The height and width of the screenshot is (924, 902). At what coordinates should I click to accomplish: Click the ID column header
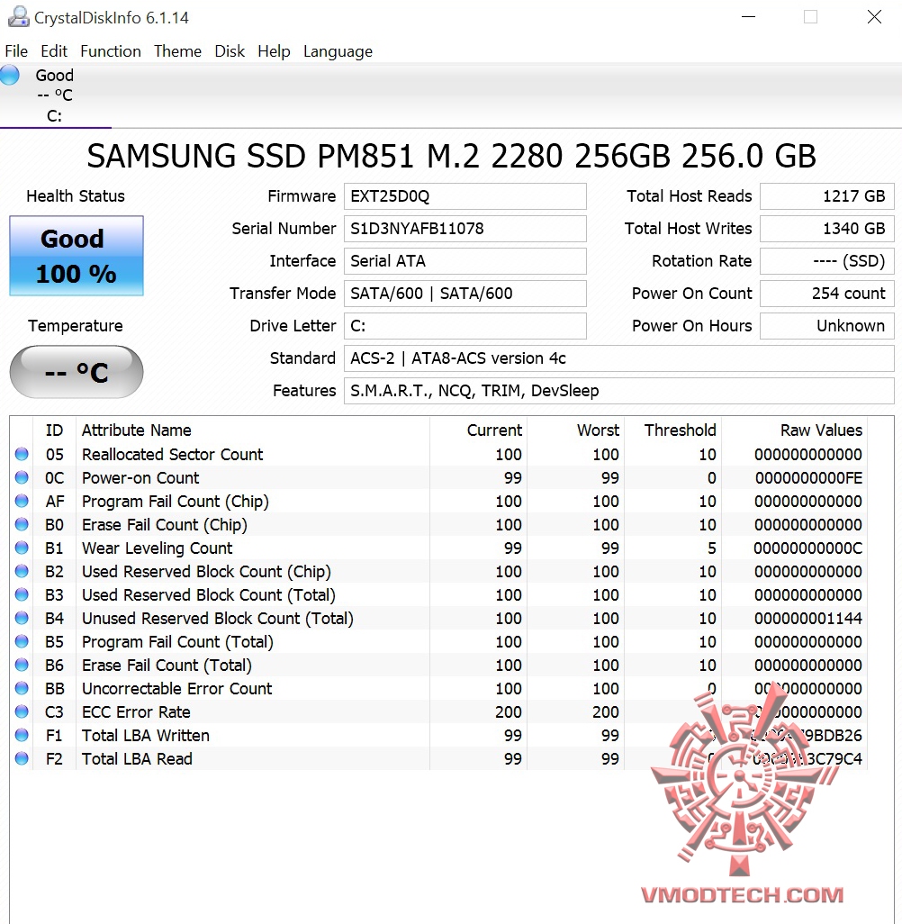[54, 430]
